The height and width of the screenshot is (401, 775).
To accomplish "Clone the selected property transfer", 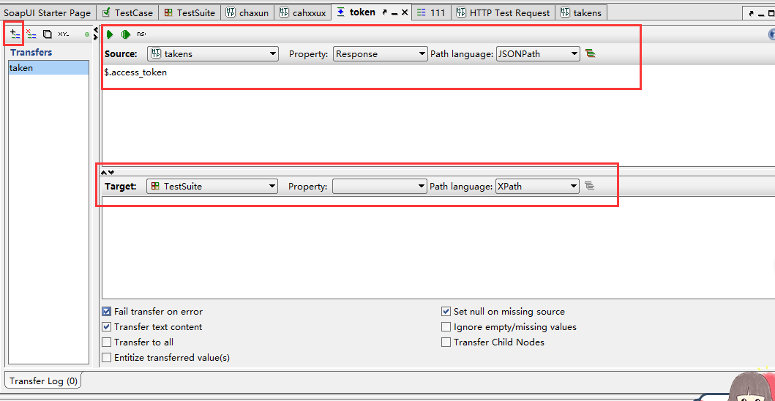I will click(x=47, y=34).
